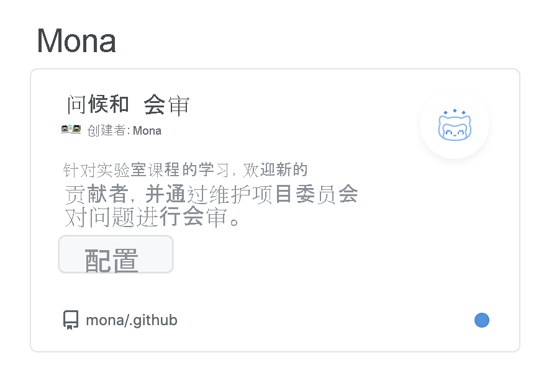The image size is (549, 381).
Task: Select the mona/.github repository text
Action: coord(131,320)
